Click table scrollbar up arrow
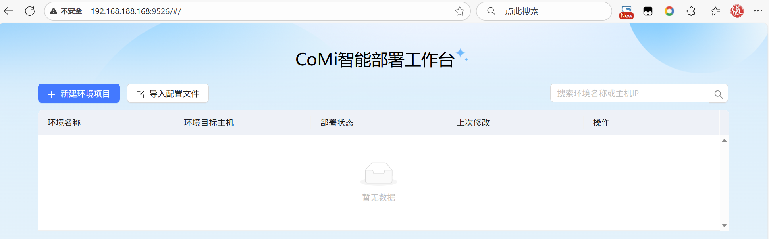769x239 pixels. (x=724, y=141)
